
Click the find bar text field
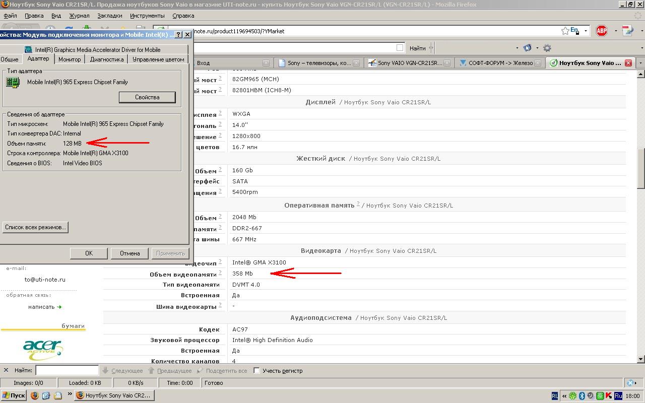67,370
